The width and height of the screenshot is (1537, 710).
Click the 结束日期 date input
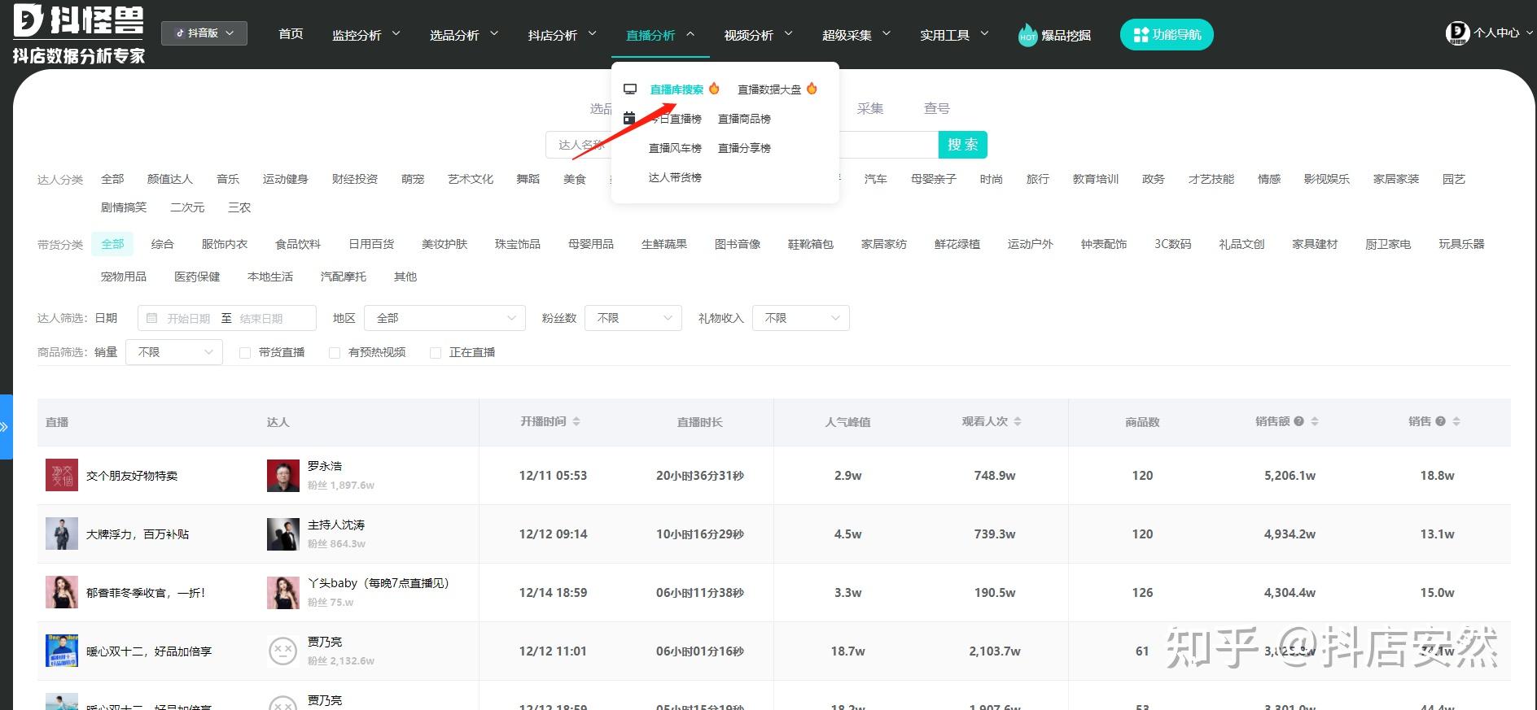pos(261,319)
